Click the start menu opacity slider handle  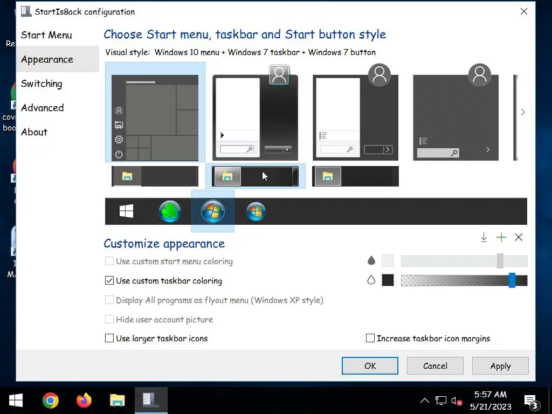[x=500, y=261]
